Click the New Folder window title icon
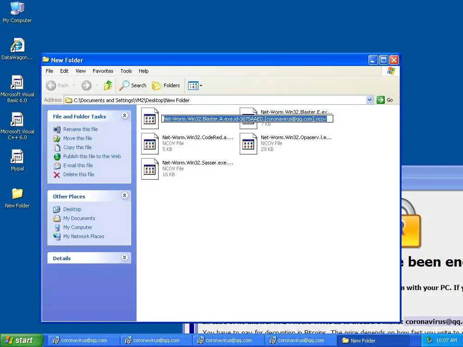Screen dimensions: 463x347 (46, 60)
